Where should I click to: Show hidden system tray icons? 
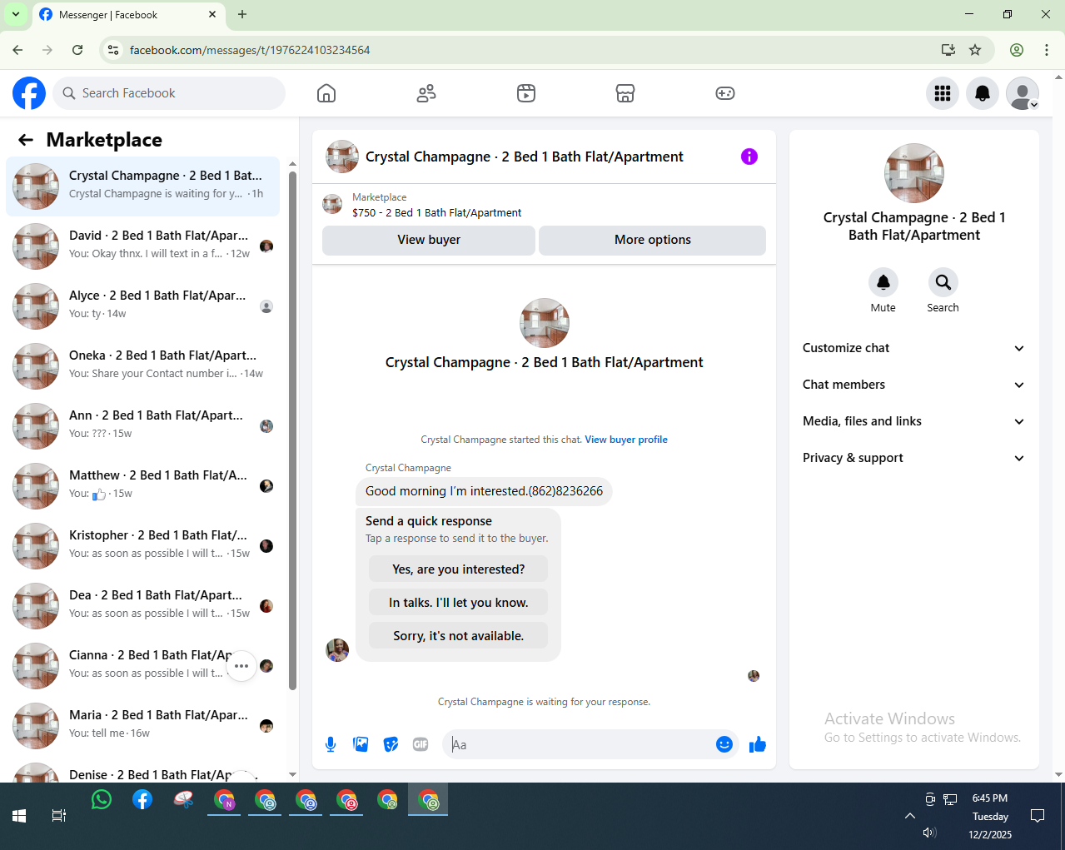910,816
